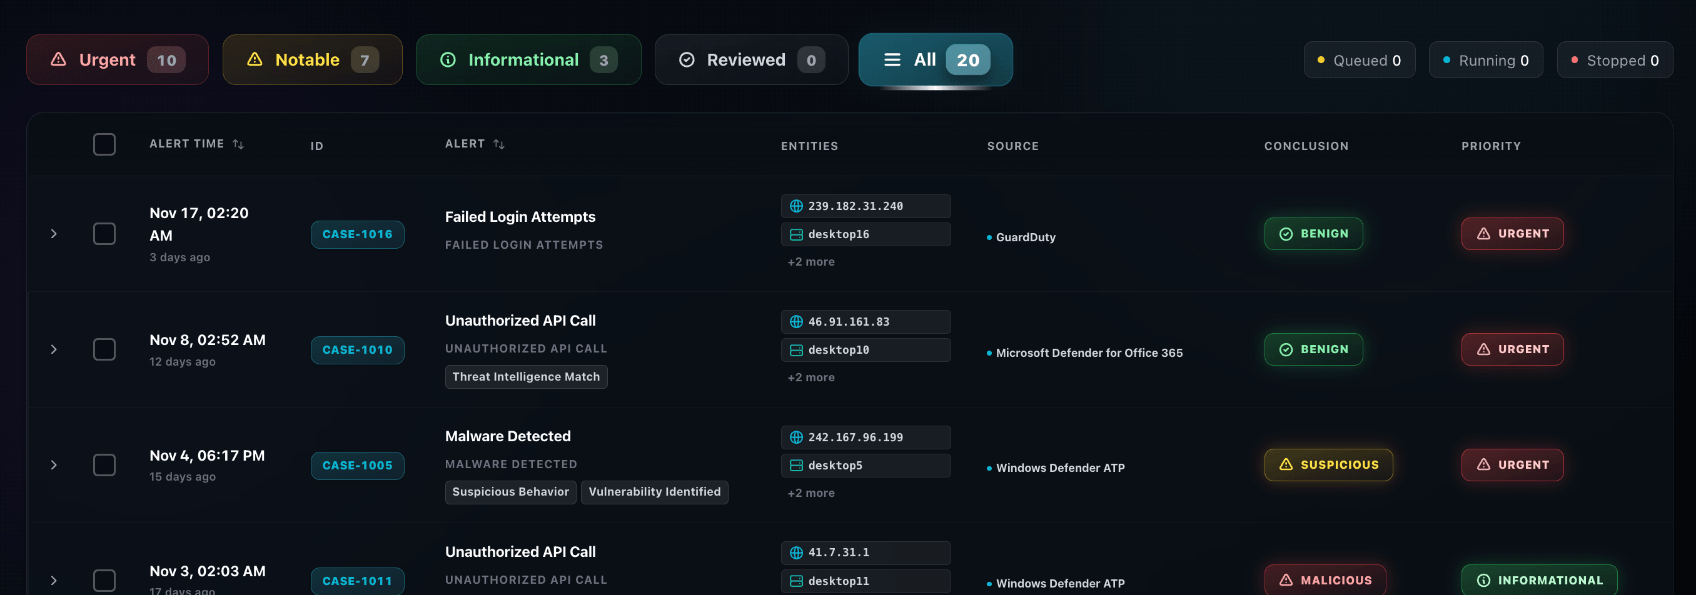Select the checkbox for CASE-1010
The height and width of the screenshot is (595, 1696).
point(104,349)
